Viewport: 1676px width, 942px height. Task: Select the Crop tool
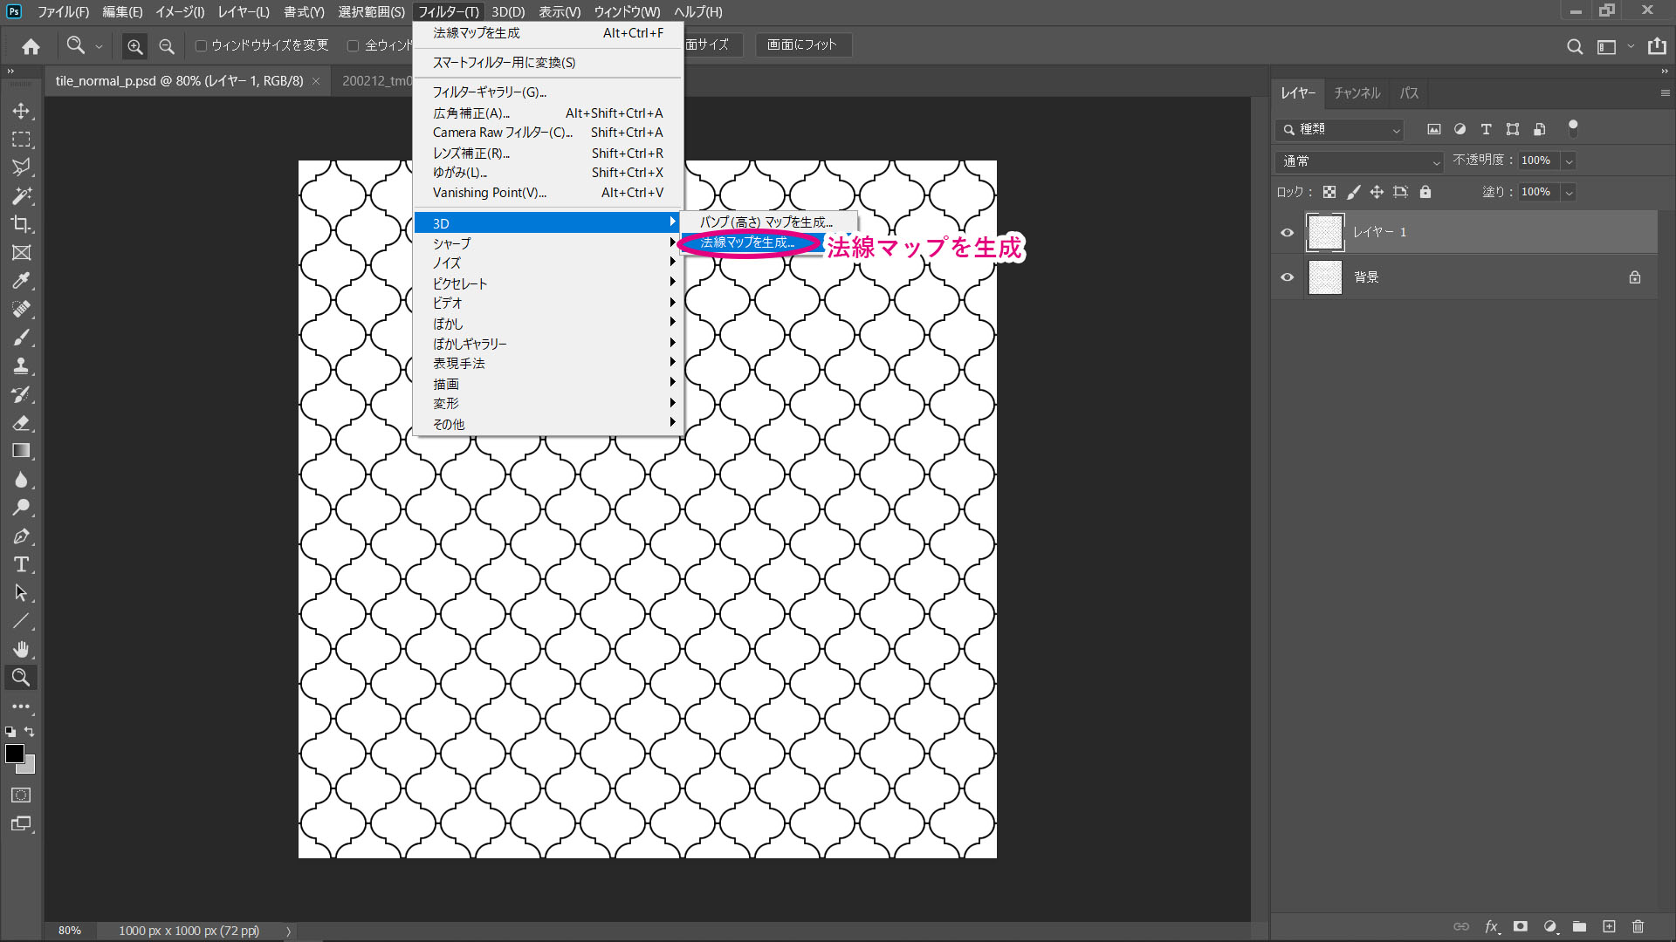(x=21, y=224)
